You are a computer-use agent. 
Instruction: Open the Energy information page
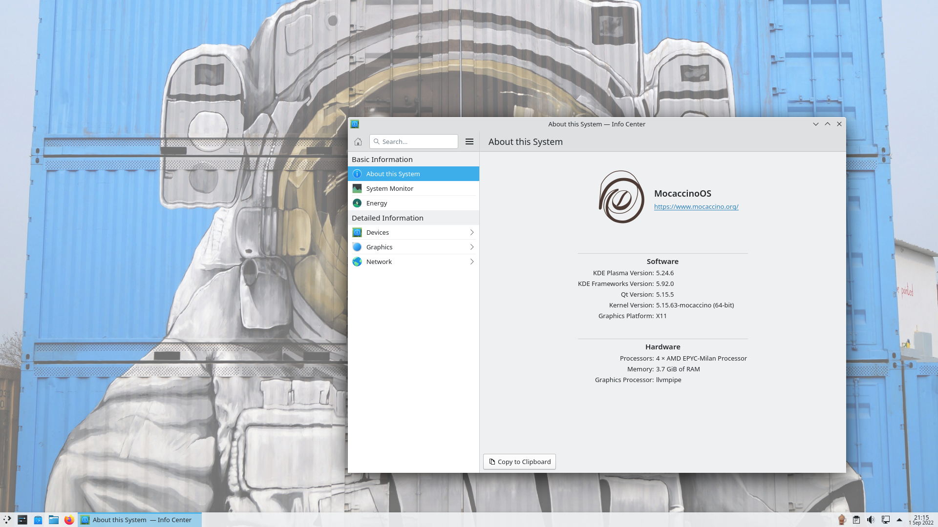tap(413, 203)
